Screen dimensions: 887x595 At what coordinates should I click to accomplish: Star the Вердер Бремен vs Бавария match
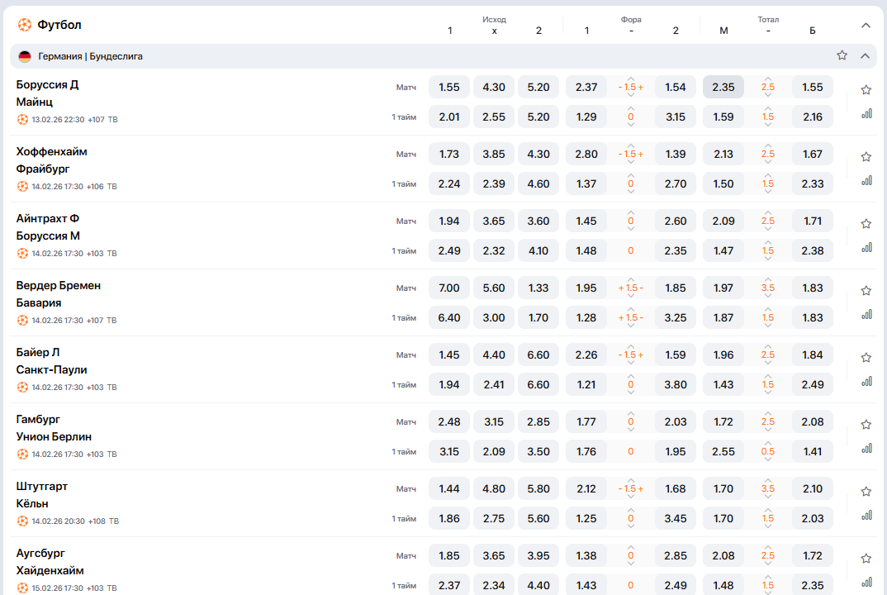(866, 291)
